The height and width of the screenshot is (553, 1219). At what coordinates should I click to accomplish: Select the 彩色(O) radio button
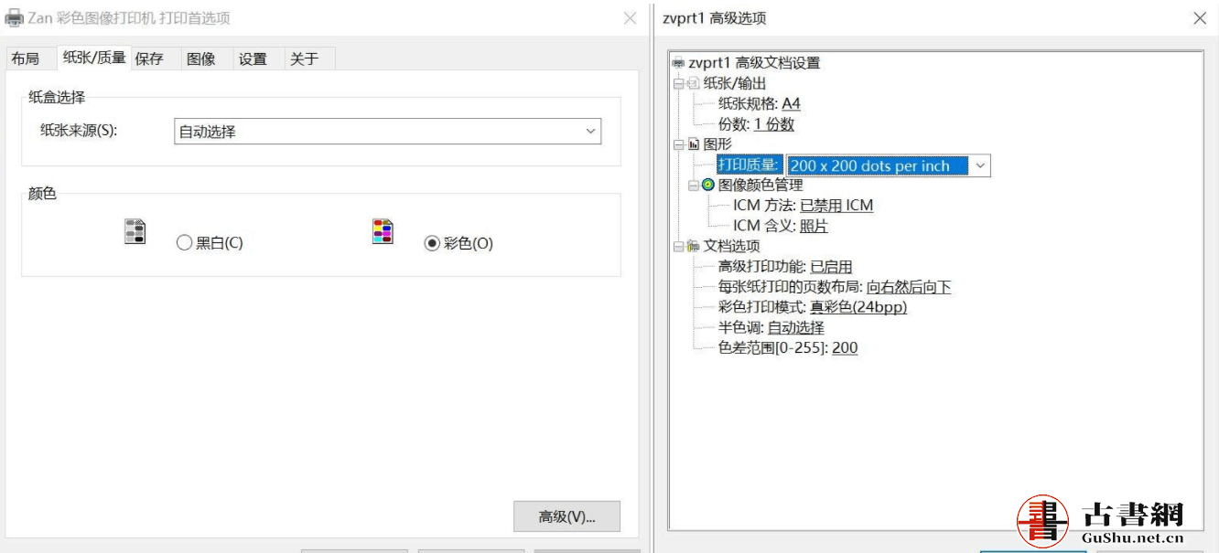pos(432,243)
